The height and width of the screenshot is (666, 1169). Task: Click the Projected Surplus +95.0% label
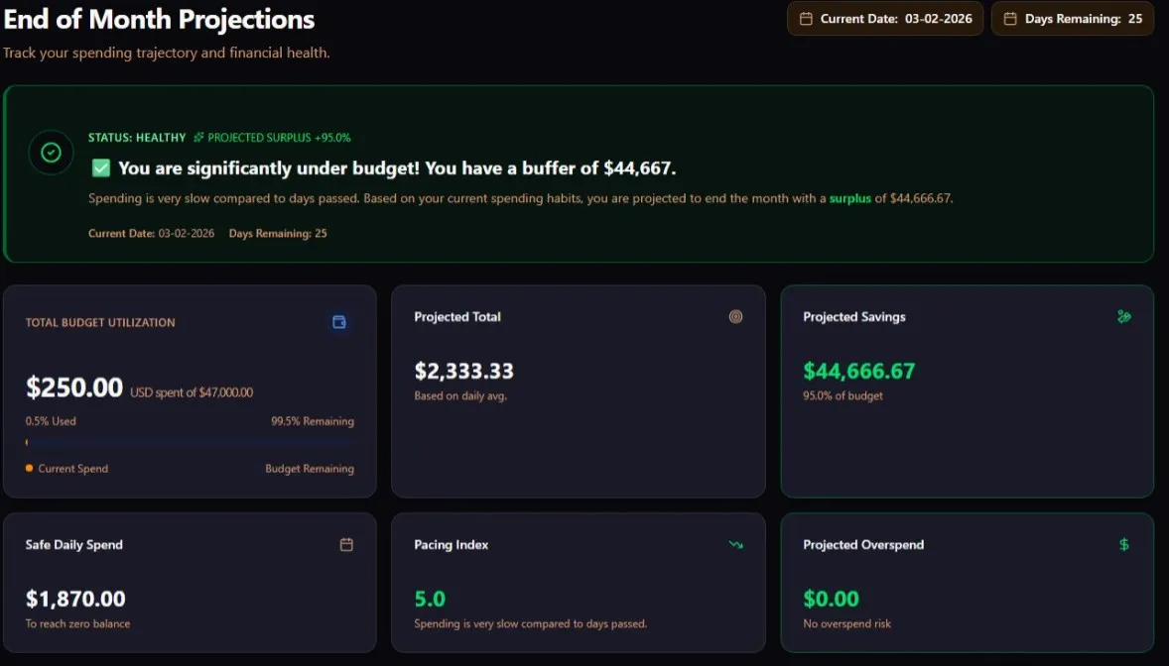coord(279,137)
